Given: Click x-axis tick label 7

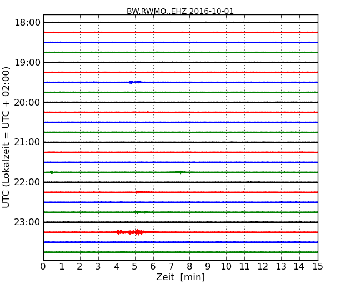Looking at the screenshot, I should tap(171, 266).
